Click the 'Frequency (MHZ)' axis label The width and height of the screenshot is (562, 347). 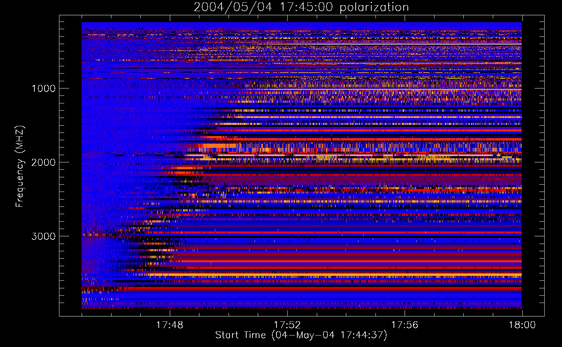coord(20,166)
